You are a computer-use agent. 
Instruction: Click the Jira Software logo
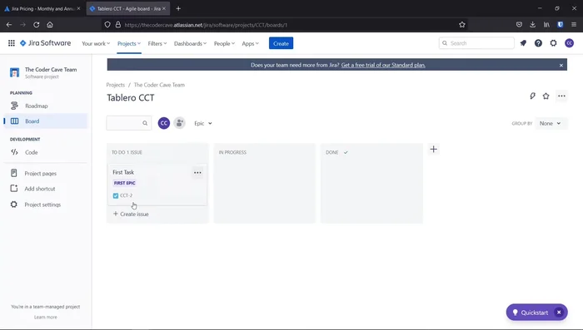pyautogui.click(x=45, y=43)
